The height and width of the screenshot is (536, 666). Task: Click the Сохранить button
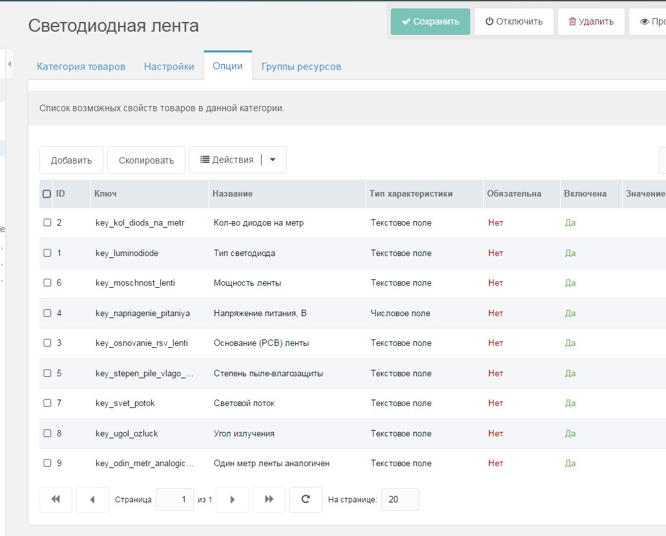[430, 21]
